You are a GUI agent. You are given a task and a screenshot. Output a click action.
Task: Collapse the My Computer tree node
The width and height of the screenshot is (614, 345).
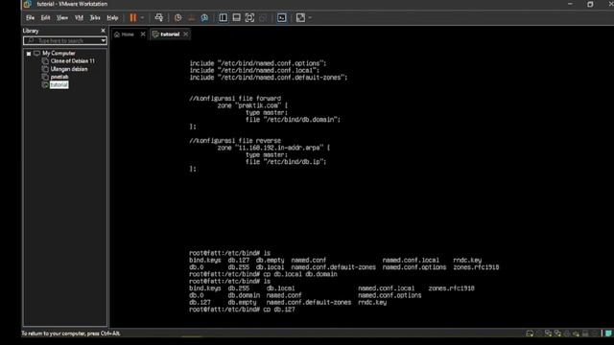[29, 54]
